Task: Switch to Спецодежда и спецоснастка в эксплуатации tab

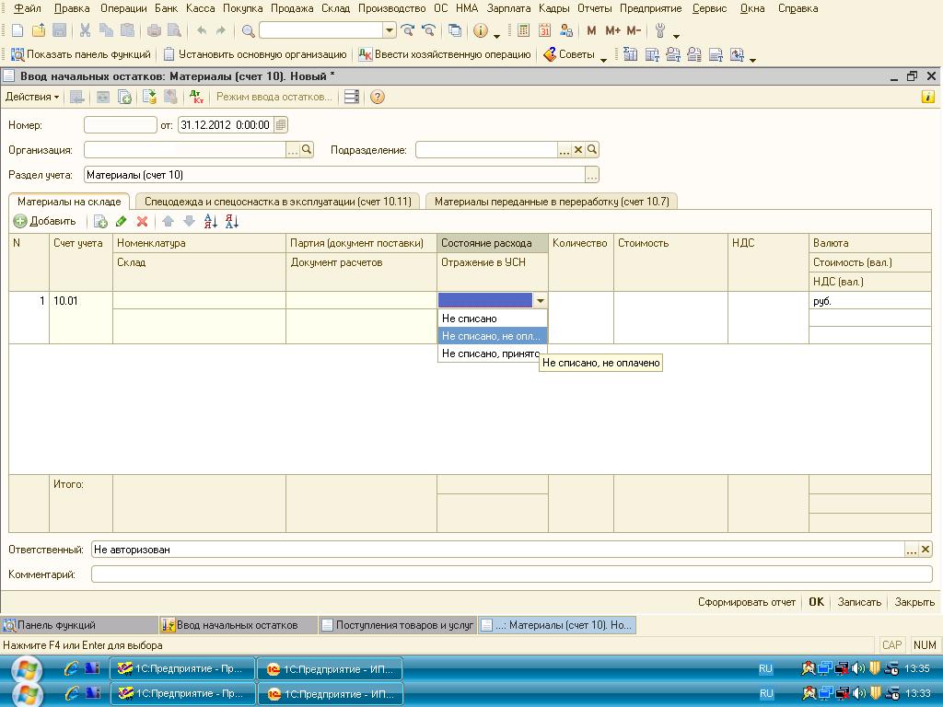Action: pyautogui.click(x=278, y=201)
